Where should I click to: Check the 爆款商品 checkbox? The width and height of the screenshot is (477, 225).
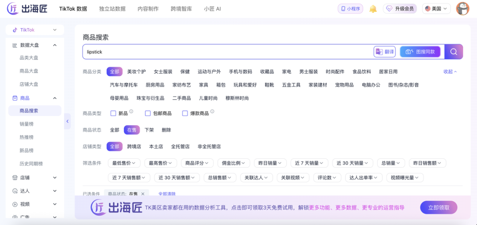pyautogui.click(x=185, y=113)
